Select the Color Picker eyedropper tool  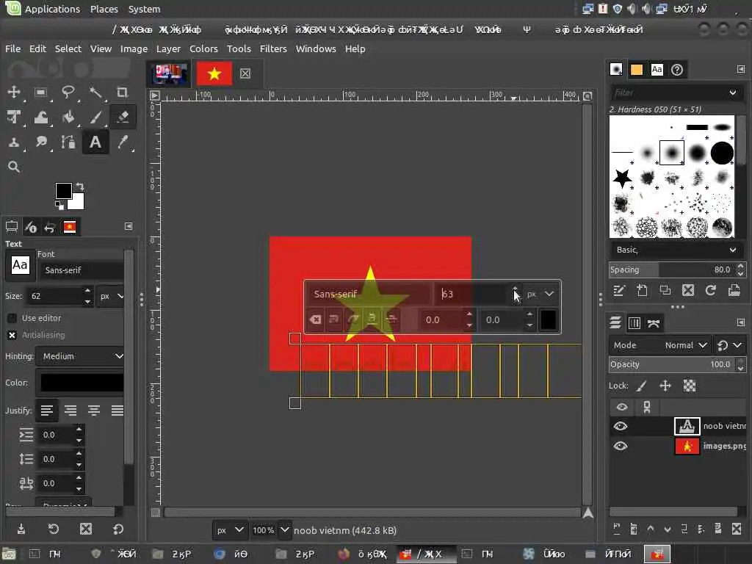pyautogui.click(x=123, y=142)
